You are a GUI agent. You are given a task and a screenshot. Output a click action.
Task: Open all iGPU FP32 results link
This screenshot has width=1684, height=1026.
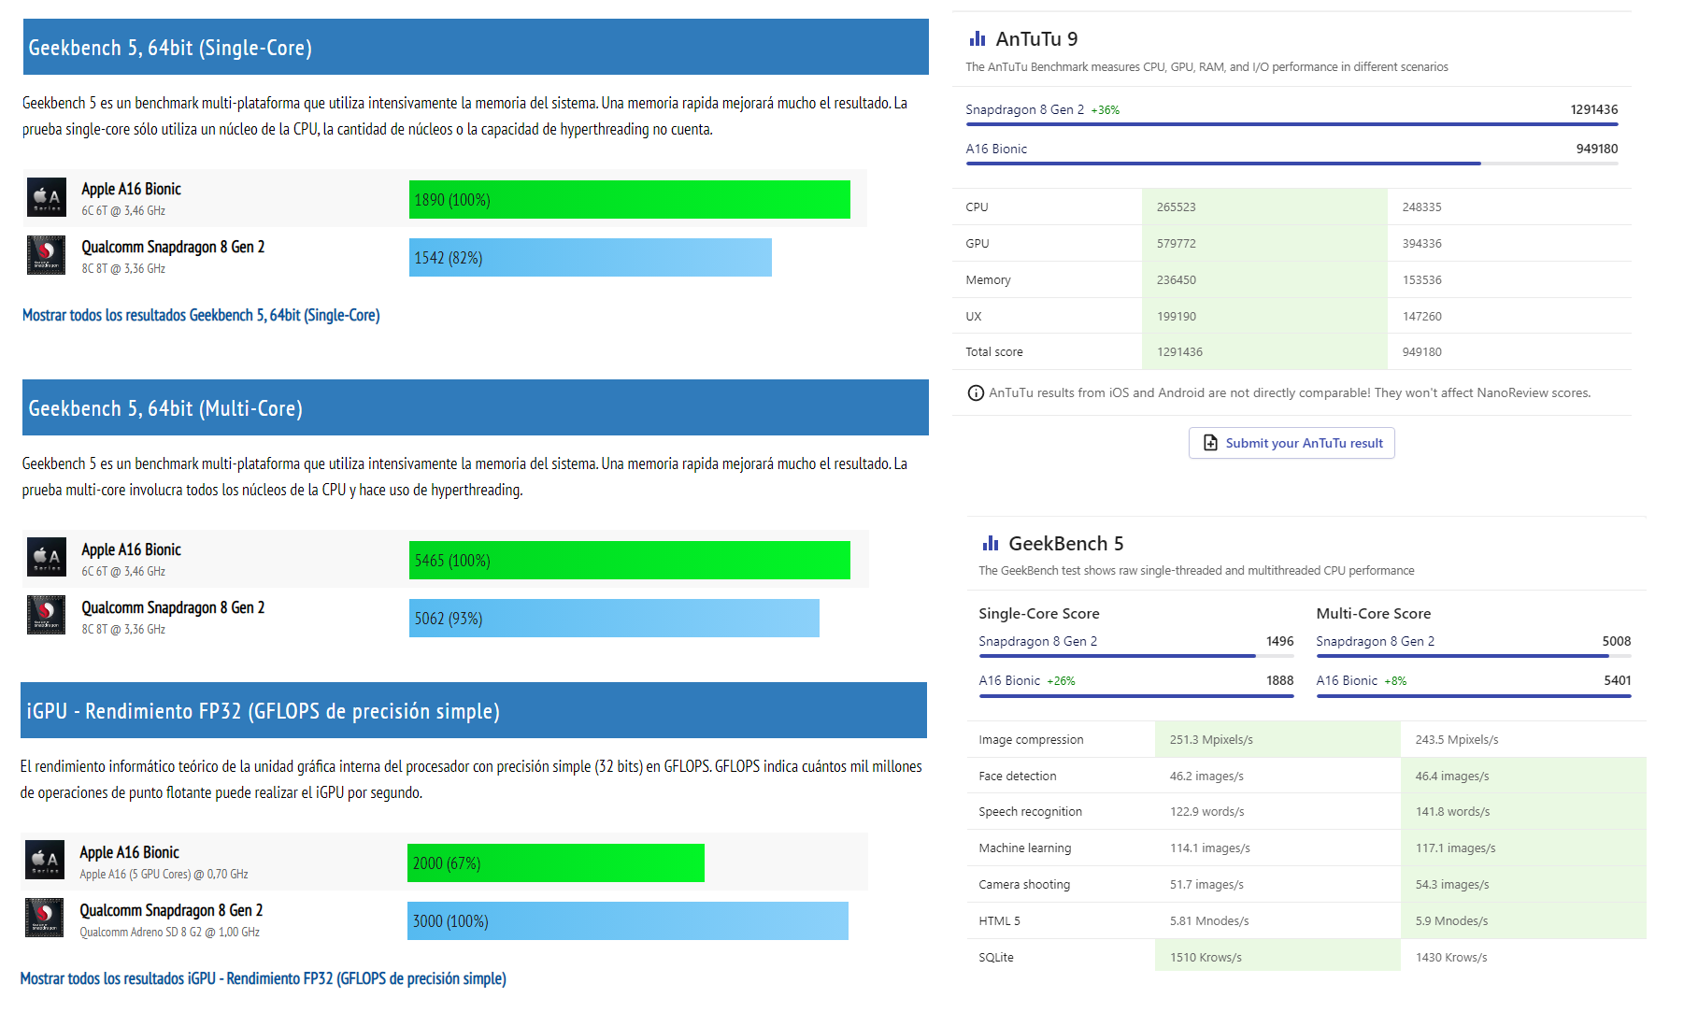pos(264,978)
